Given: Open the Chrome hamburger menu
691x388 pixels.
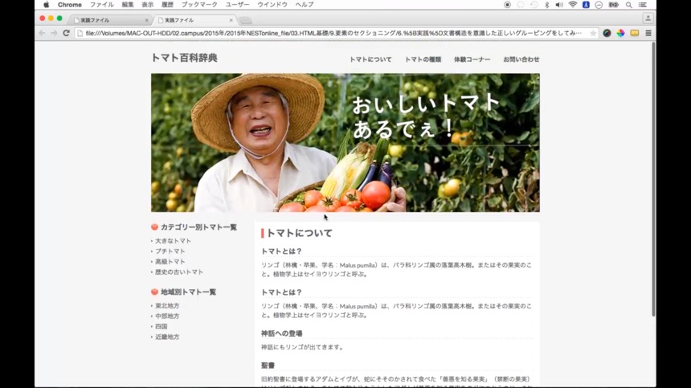Looking at the screenshot, I should click(x=648, y=33).
